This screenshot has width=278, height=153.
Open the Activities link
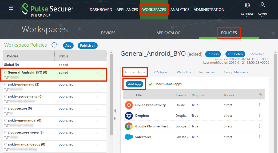tap(258, 54)
